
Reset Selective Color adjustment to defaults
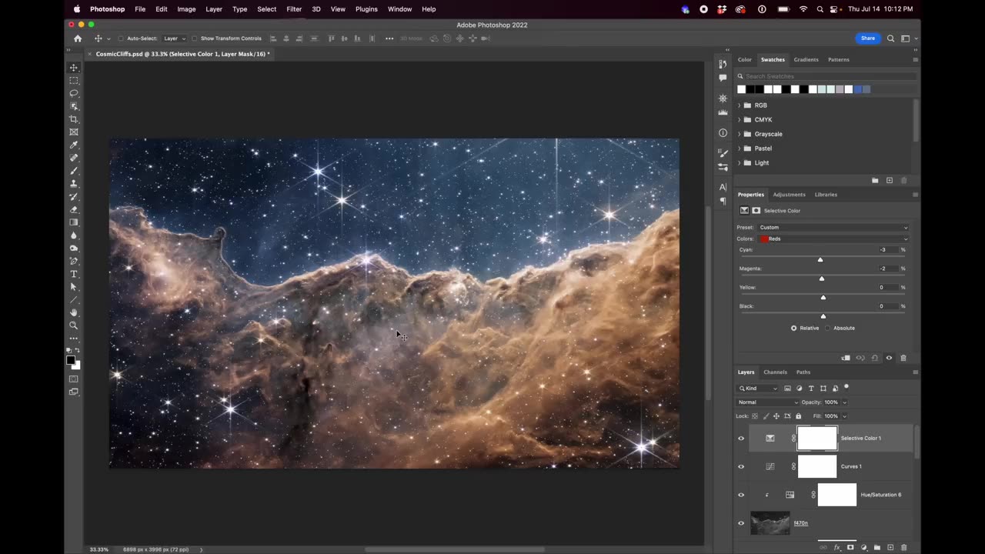(x=875, y=358)
